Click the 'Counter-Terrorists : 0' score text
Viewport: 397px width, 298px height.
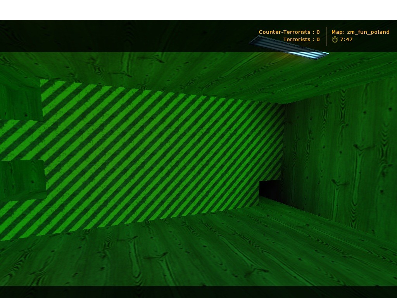point(289,32)
